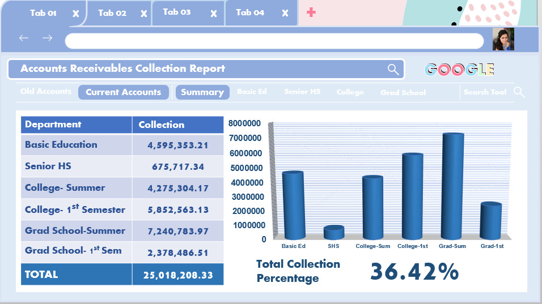This screenshot has height=304, width=542.
Task: Open a new tab with plus icon
Action: pyautogui.click(x=311, y=12)
